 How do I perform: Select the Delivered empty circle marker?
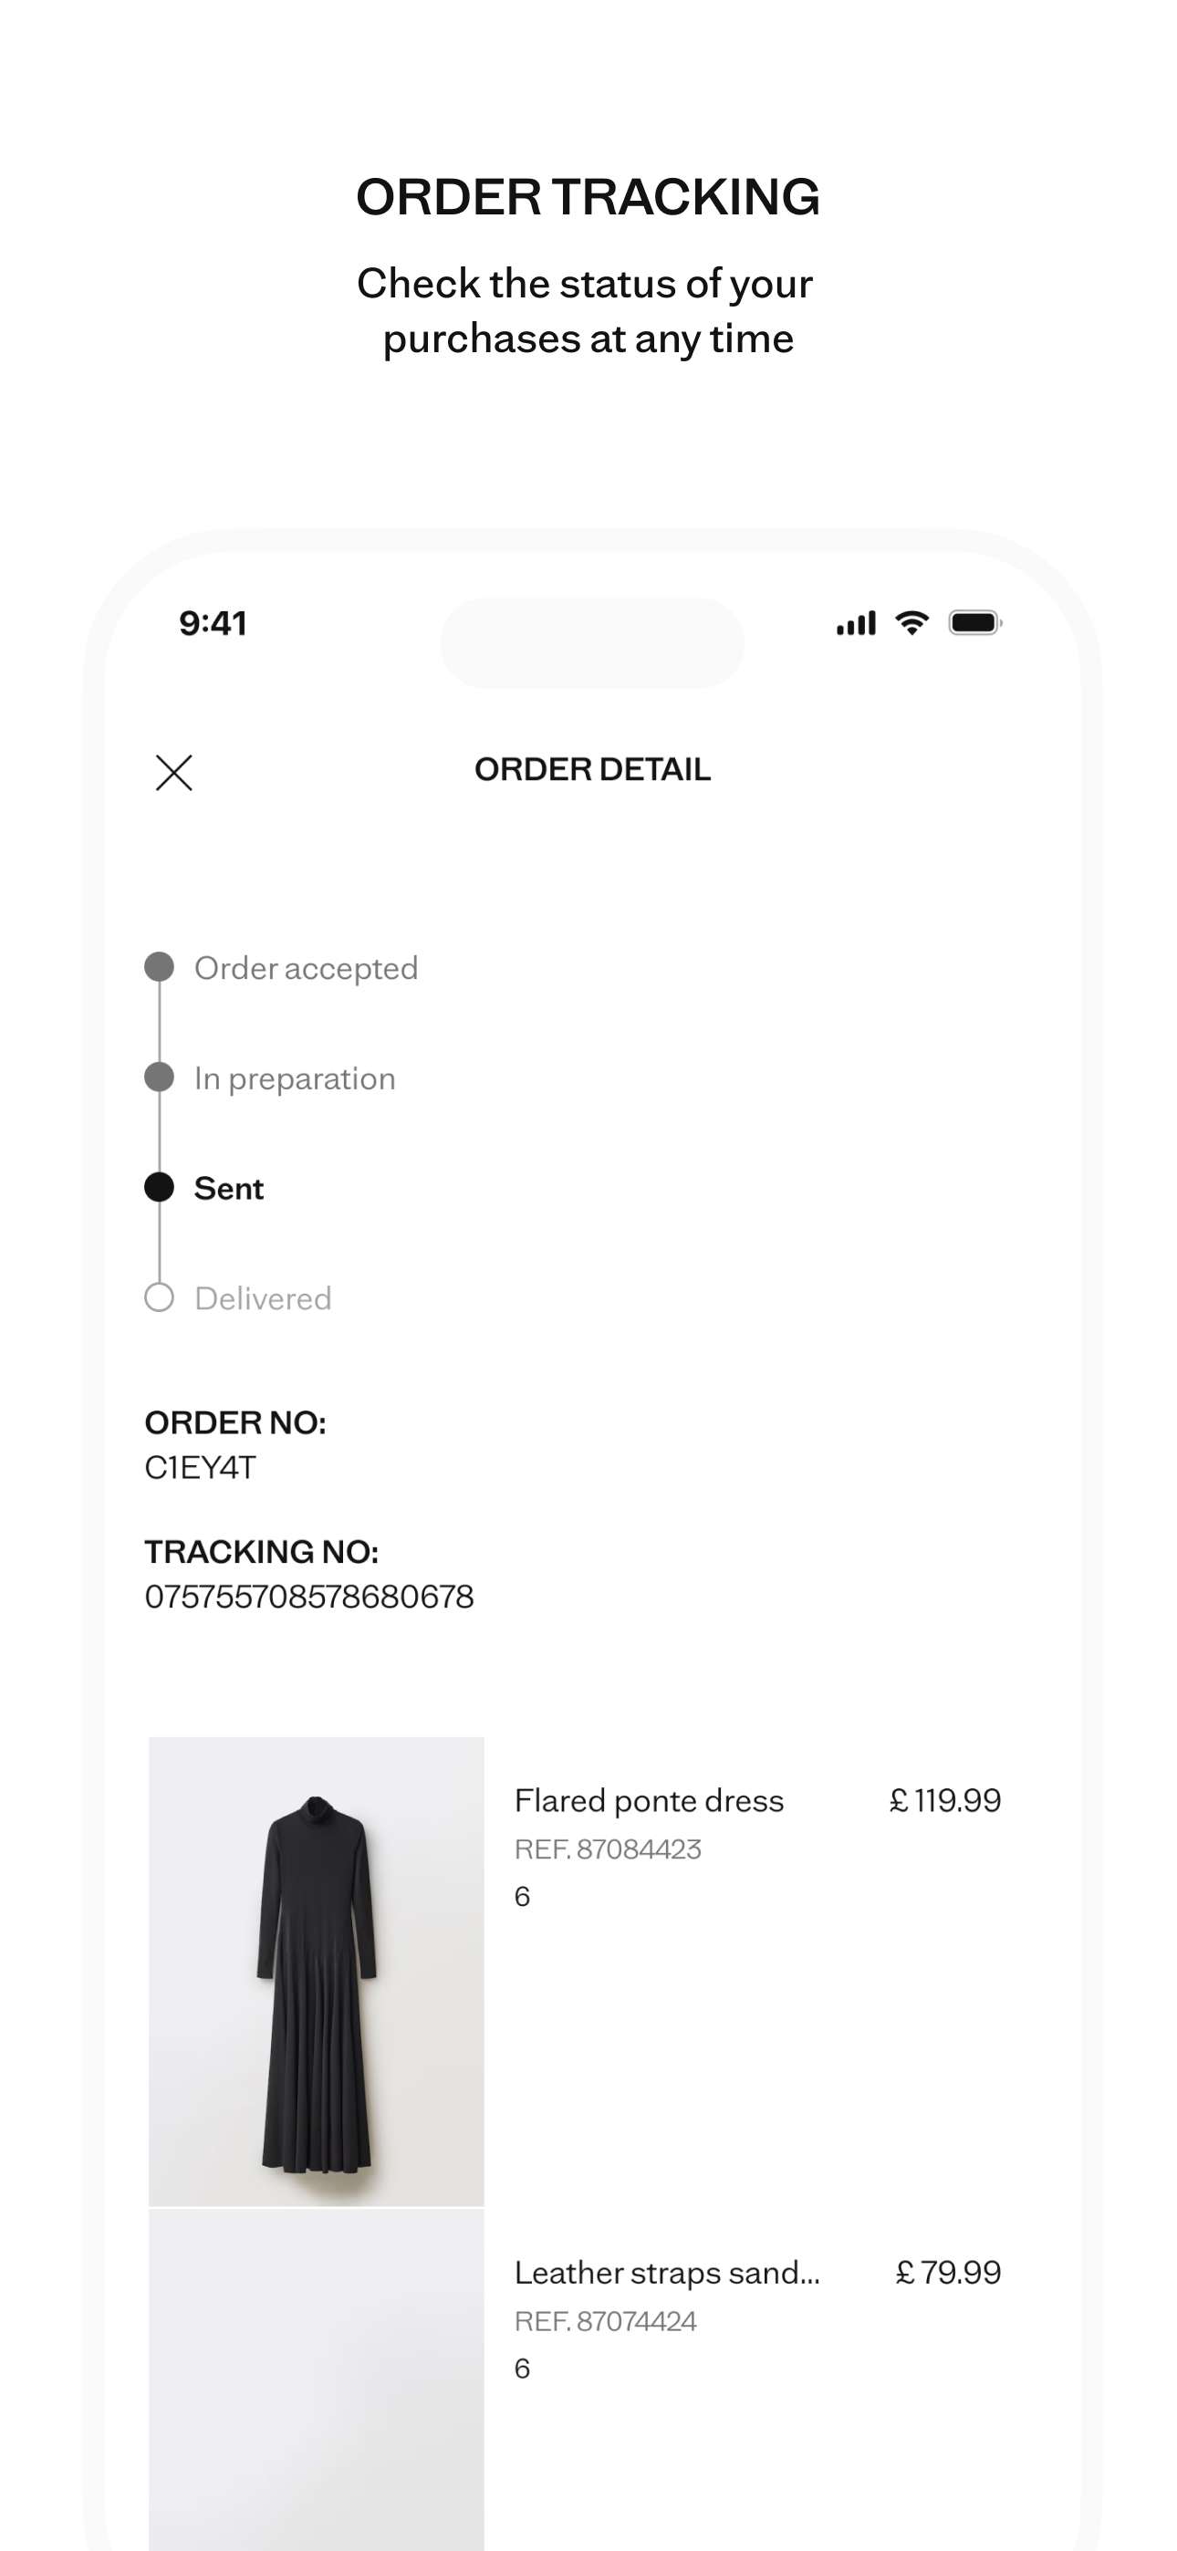coord(160,1297)
